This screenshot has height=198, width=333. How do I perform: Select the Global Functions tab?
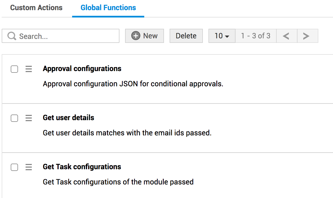pyautogui.click(x=108, y=8)
